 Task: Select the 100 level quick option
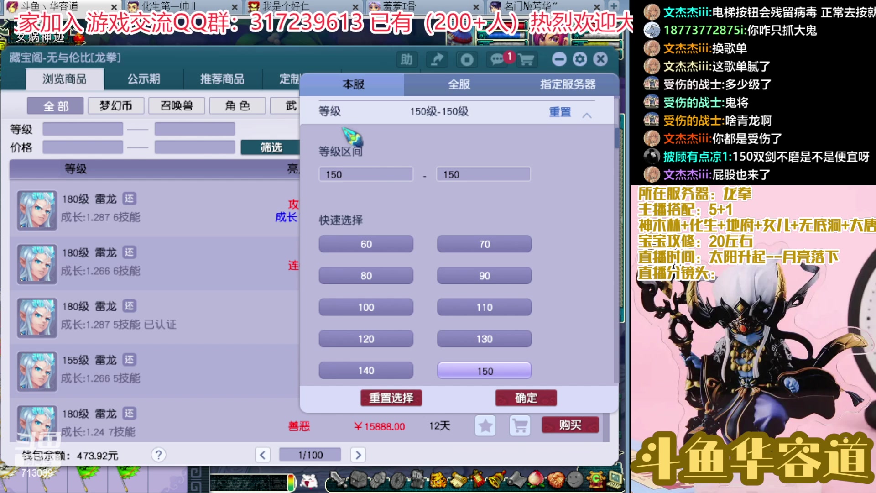coord(366,307)
